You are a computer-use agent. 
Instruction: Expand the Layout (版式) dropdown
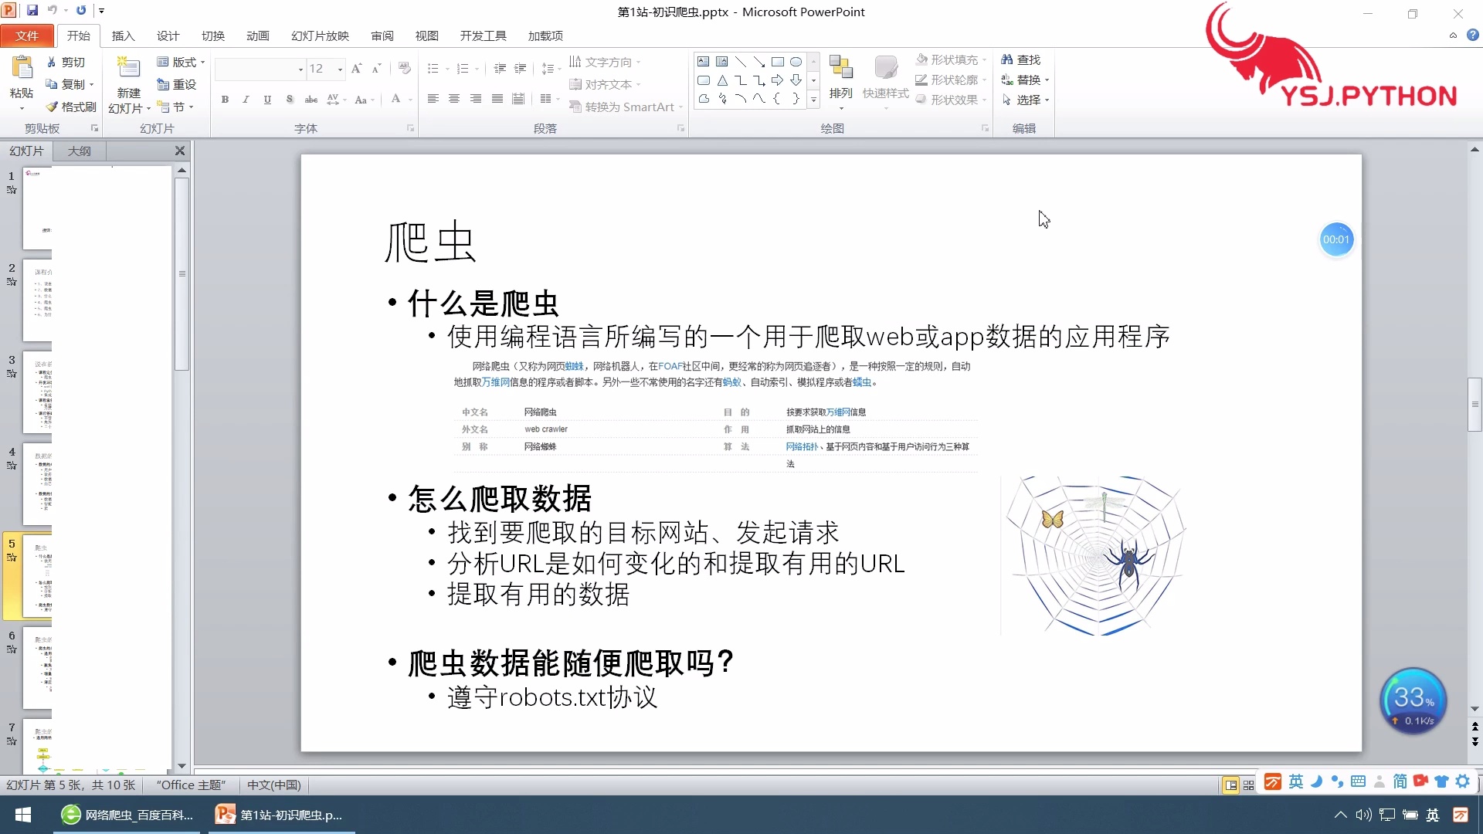(181, 62)
